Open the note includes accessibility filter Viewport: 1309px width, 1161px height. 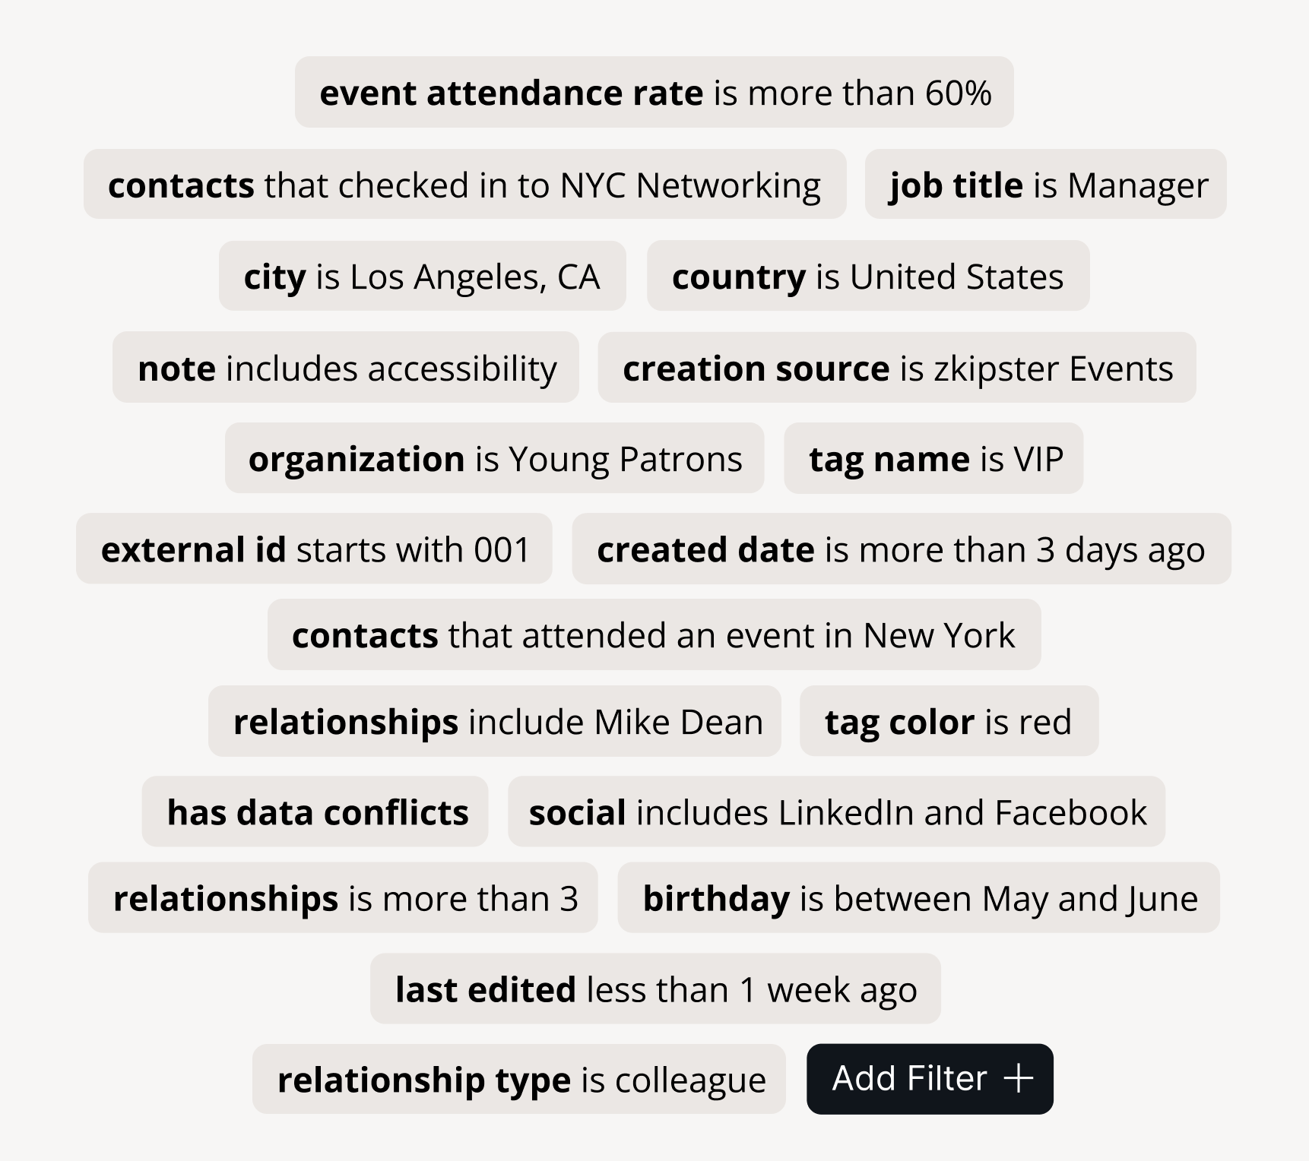(x=346, y=368)
